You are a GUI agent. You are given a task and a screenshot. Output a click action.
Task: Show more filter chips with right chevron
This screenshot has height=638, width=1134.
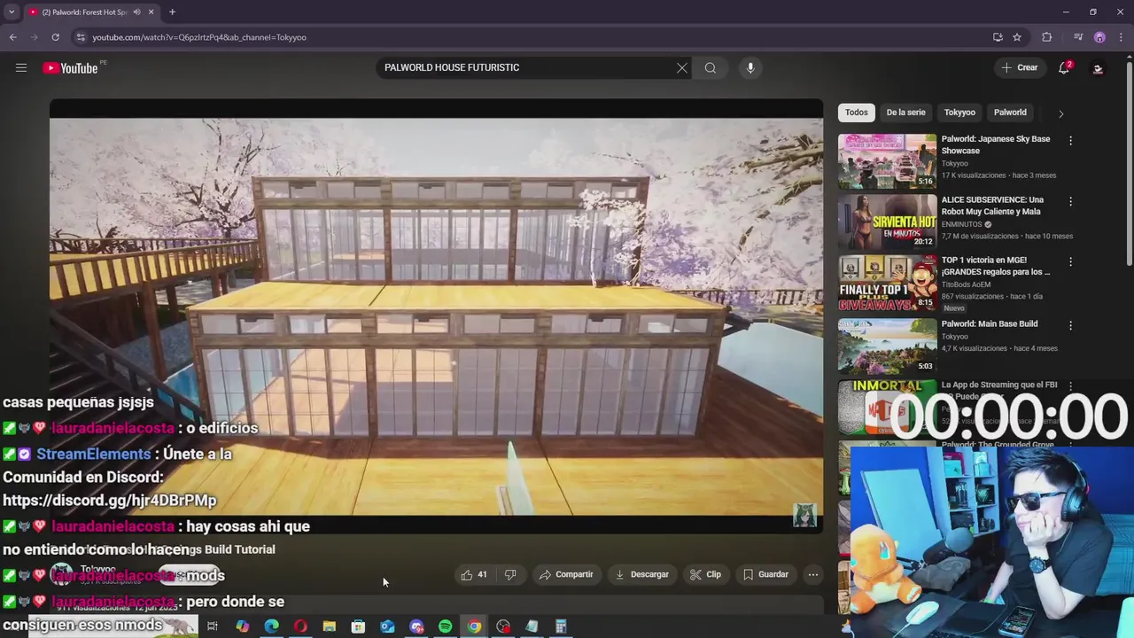tap(1060, 113)
